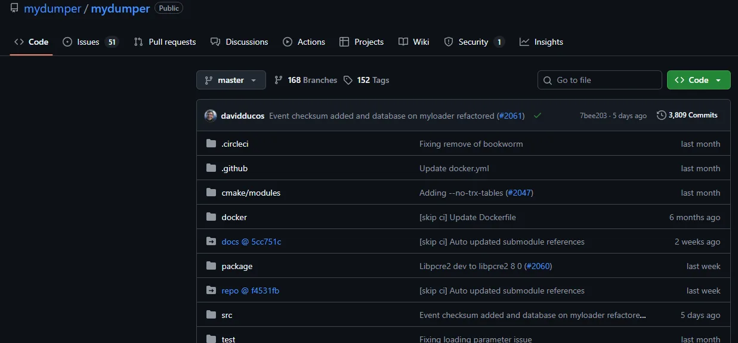The height and width of the screenshot is (343, 738).
Task: Open pull request #2061 link
Action: point(511,116)
